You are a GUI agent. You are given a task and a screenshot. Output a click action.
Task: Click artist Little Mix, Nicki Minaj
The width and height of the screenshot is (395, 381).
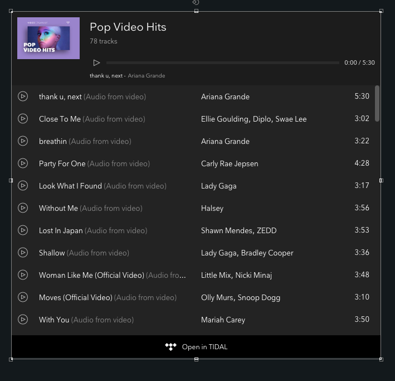[x=237, y=275]
